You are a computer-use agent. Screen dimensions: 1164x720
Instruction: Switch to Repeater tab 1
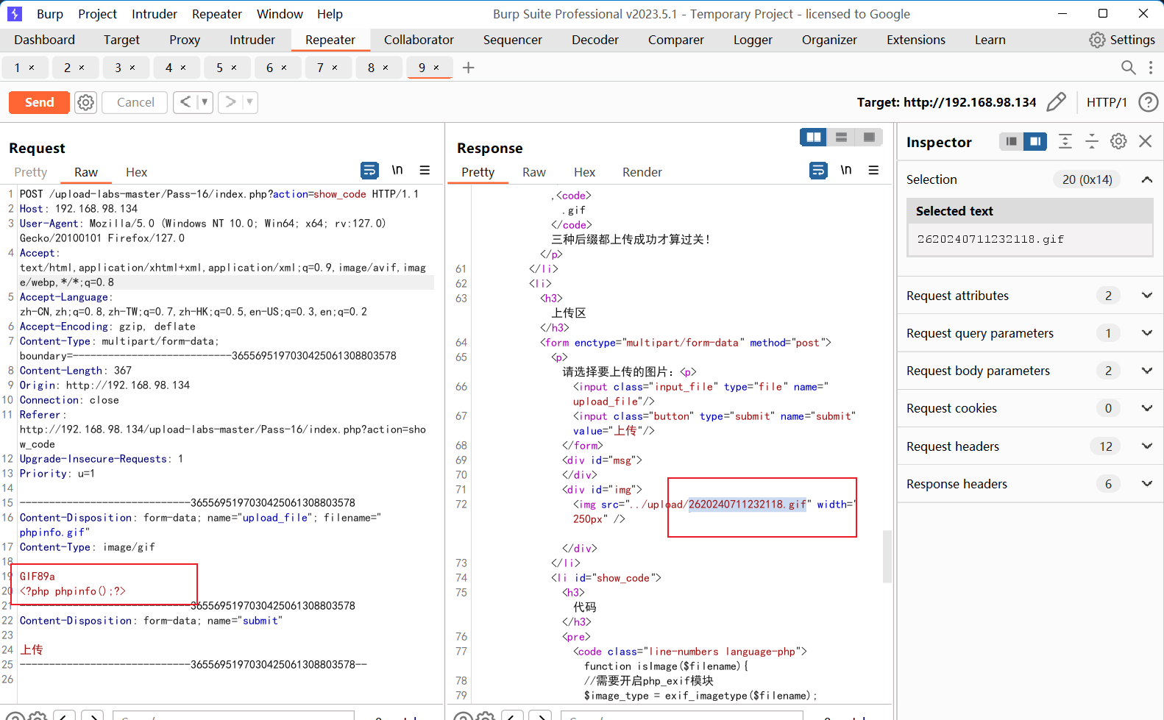point(17,68)
